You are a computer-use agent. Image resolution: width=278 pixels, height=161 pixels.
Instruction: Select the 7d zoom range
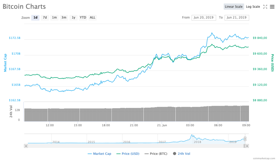tap(45, 18)
